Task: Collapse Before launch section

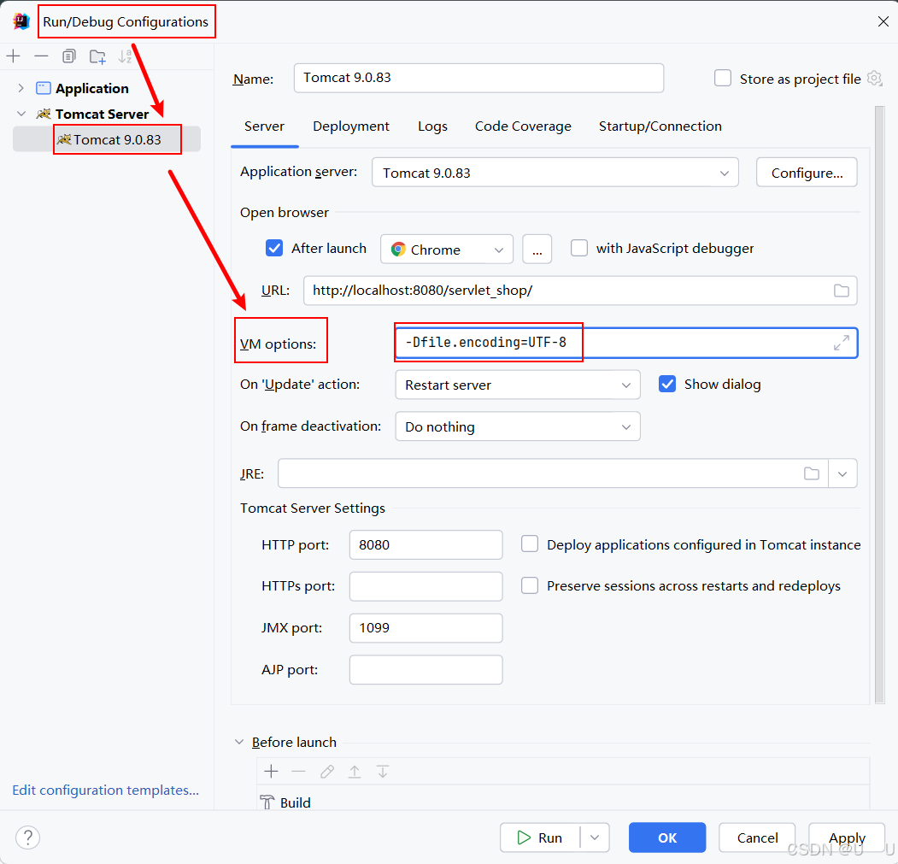Action: (239, 742)
